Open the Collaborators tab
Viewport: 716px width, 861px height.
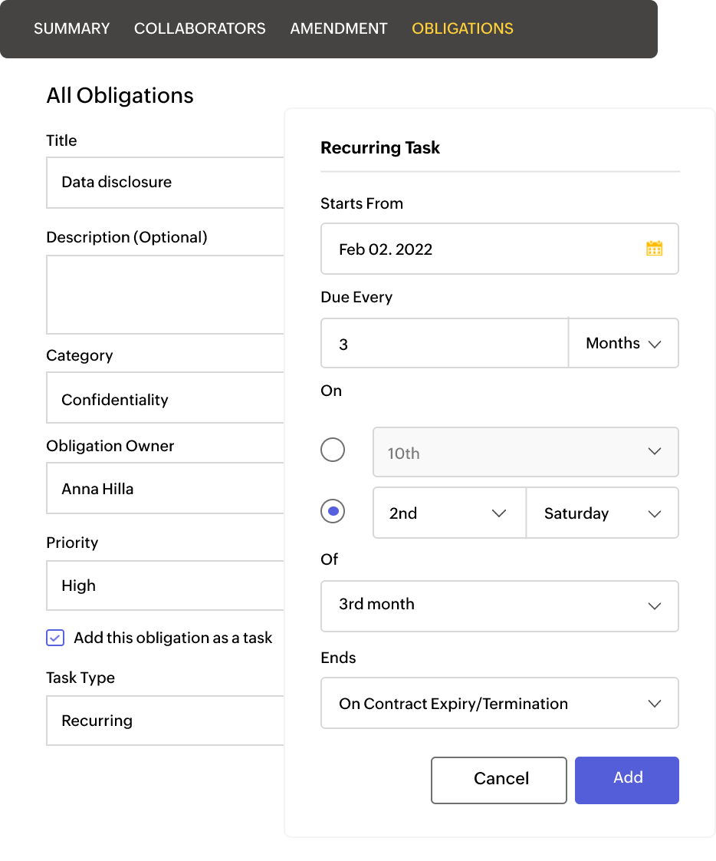coord(200,28)
